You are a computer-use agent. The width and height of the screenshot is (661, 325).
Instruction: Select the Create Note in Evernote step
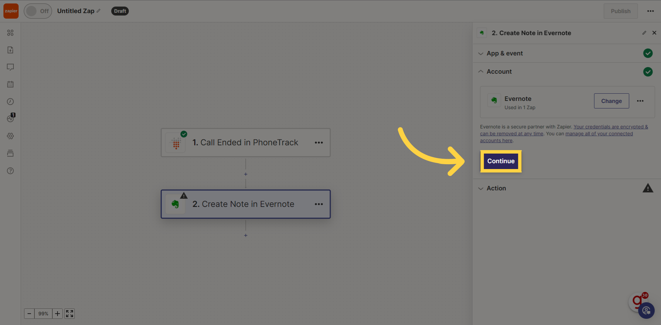(x=246, y=204)
